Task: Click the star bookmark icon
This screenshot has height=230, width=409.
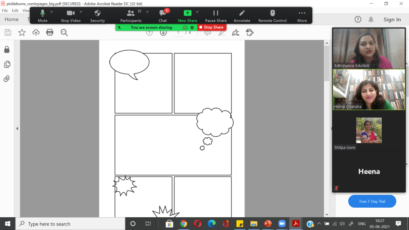Action: pyautogui.click(x=22, y=32)
